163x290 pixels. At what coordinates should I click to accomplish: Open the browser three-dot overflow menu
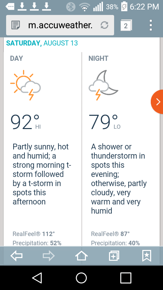(x=151, y=25)
